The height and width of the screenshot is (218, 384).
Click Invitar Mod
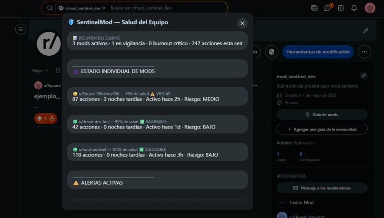pyautogui.click(x=302, y=203)
